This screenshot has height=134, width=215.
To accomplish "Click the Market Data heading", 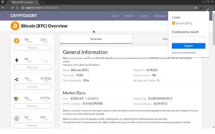I will coord(74,93).
